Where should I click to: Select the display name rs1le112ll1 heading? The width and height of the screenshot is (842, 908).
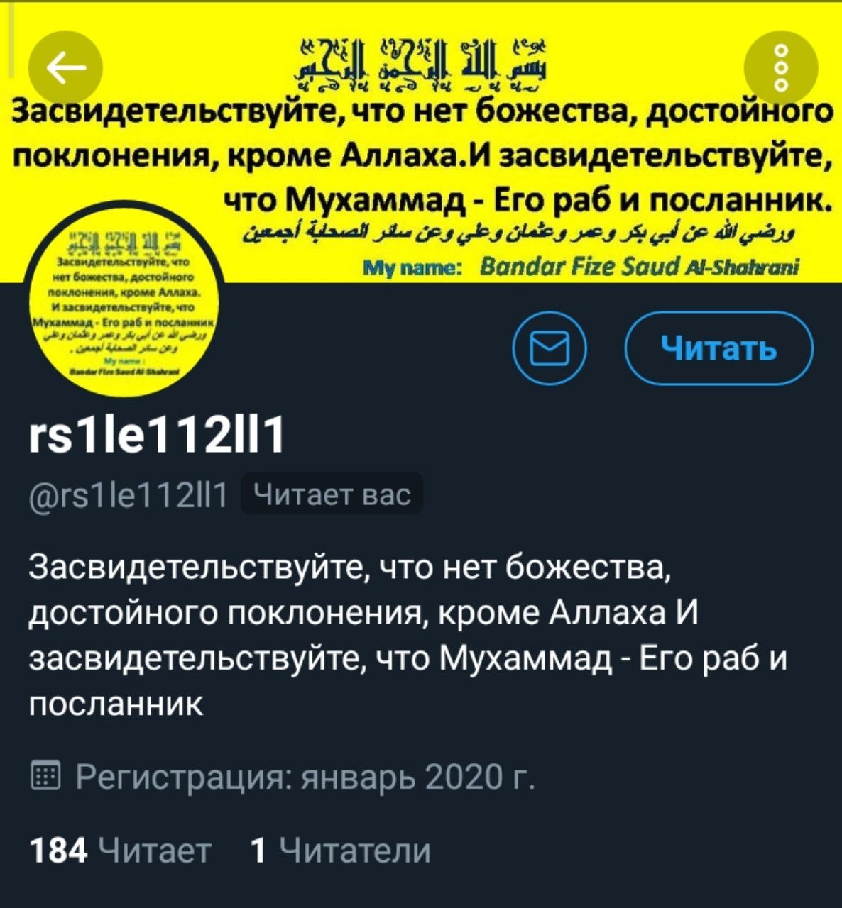click(x=157, y=433)
